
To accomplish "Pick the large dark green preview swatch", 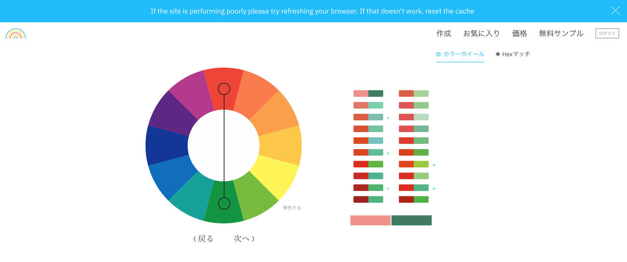I will pos(411,220).
